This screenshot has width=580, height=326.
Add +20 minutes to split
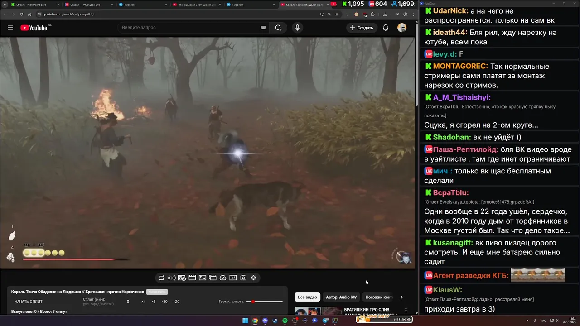click(x=176, y=302)
